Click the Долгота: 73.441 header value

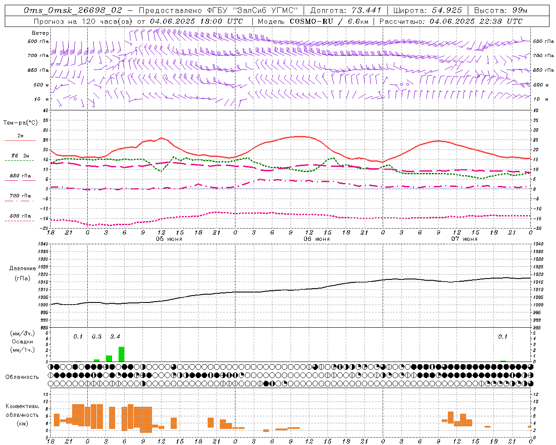point(345,10)
